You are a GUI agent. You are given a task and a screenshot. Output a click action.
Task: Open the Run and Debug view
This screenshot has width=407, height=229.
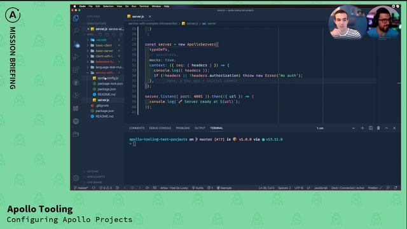coord(76,57)
